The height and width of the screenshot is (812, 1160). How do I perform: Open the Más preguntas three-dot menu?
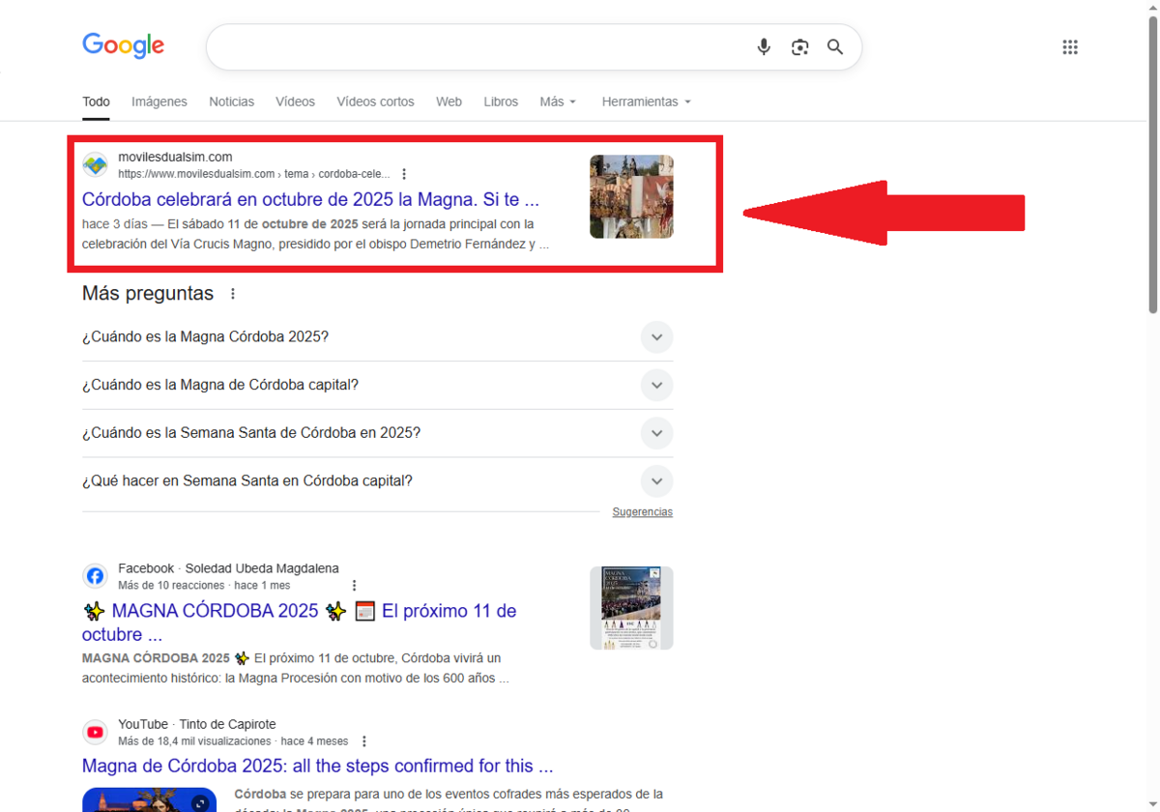click(232, 294)
